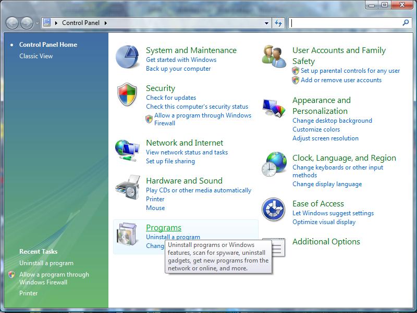
Task: Click Allow a program through Windows Firewall in Security
Action: click(203, 119)
